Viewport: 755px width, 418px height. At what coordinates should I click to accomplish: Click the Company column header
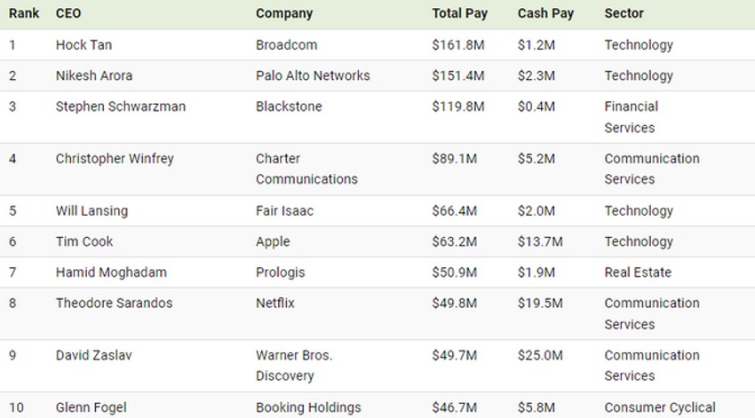(x=284, y=13)
